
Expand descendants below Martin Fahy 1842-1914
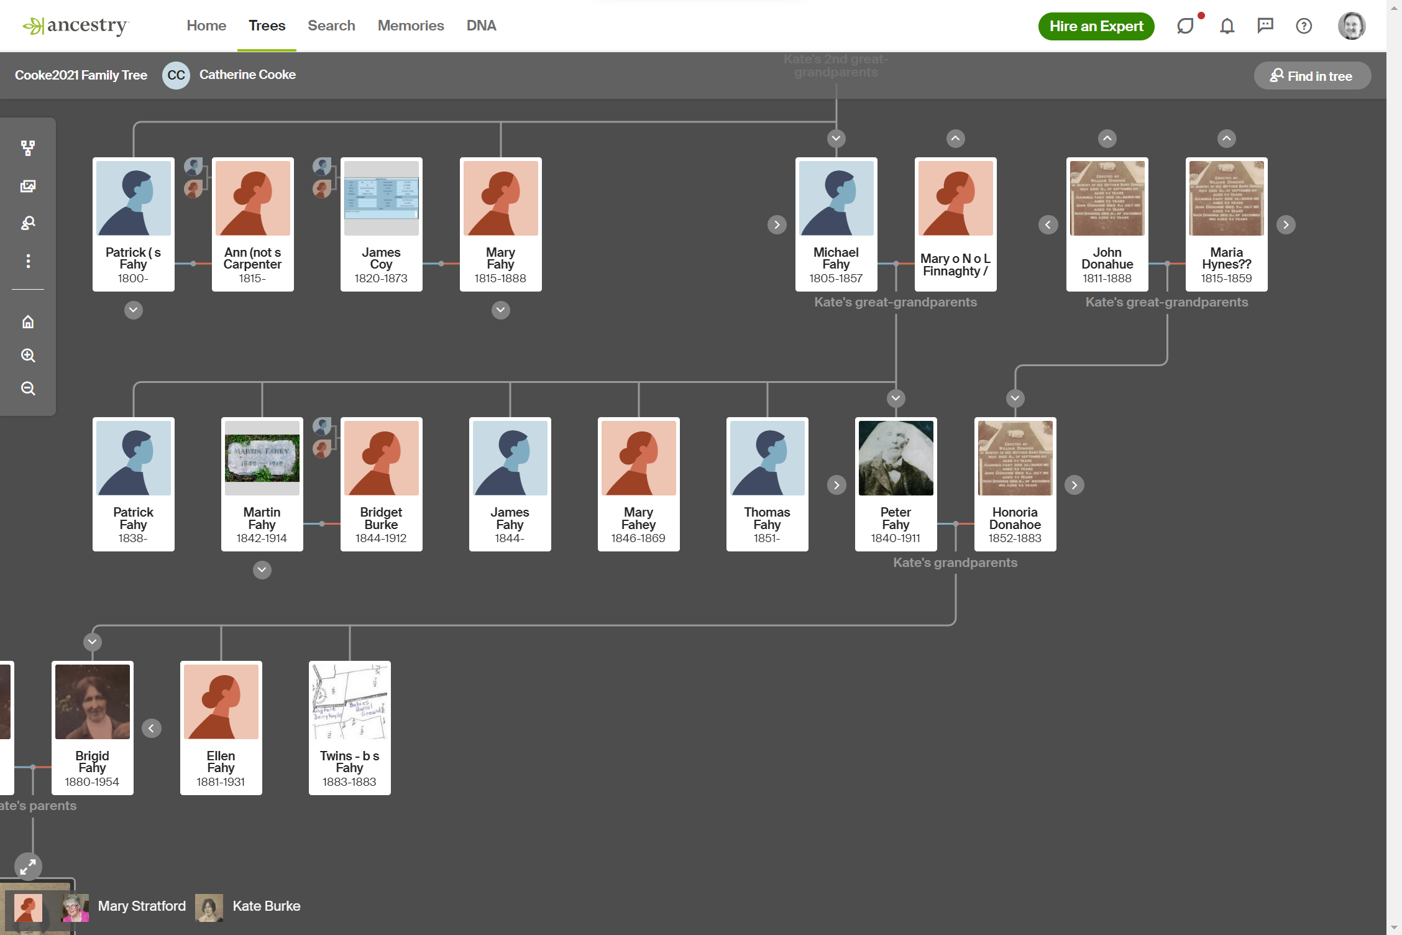(x=262, y=570)
